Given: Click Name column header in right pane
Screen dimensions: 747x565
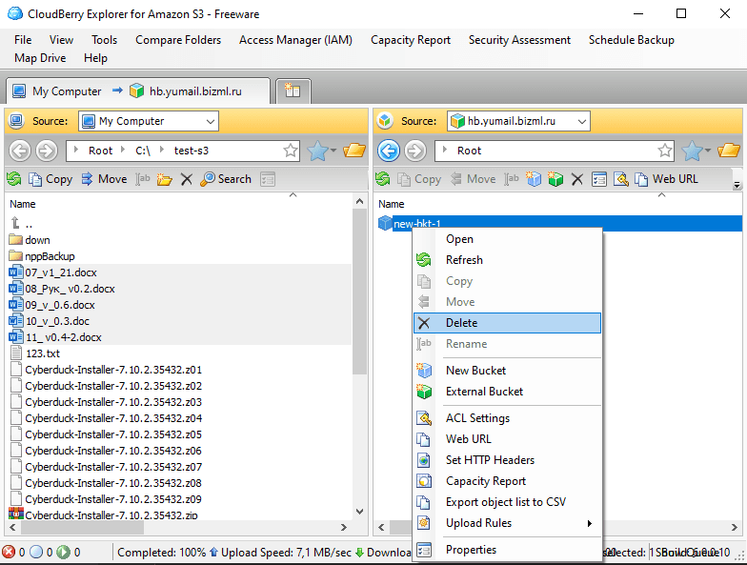Looking at the screenshot, I should (391, 204).
